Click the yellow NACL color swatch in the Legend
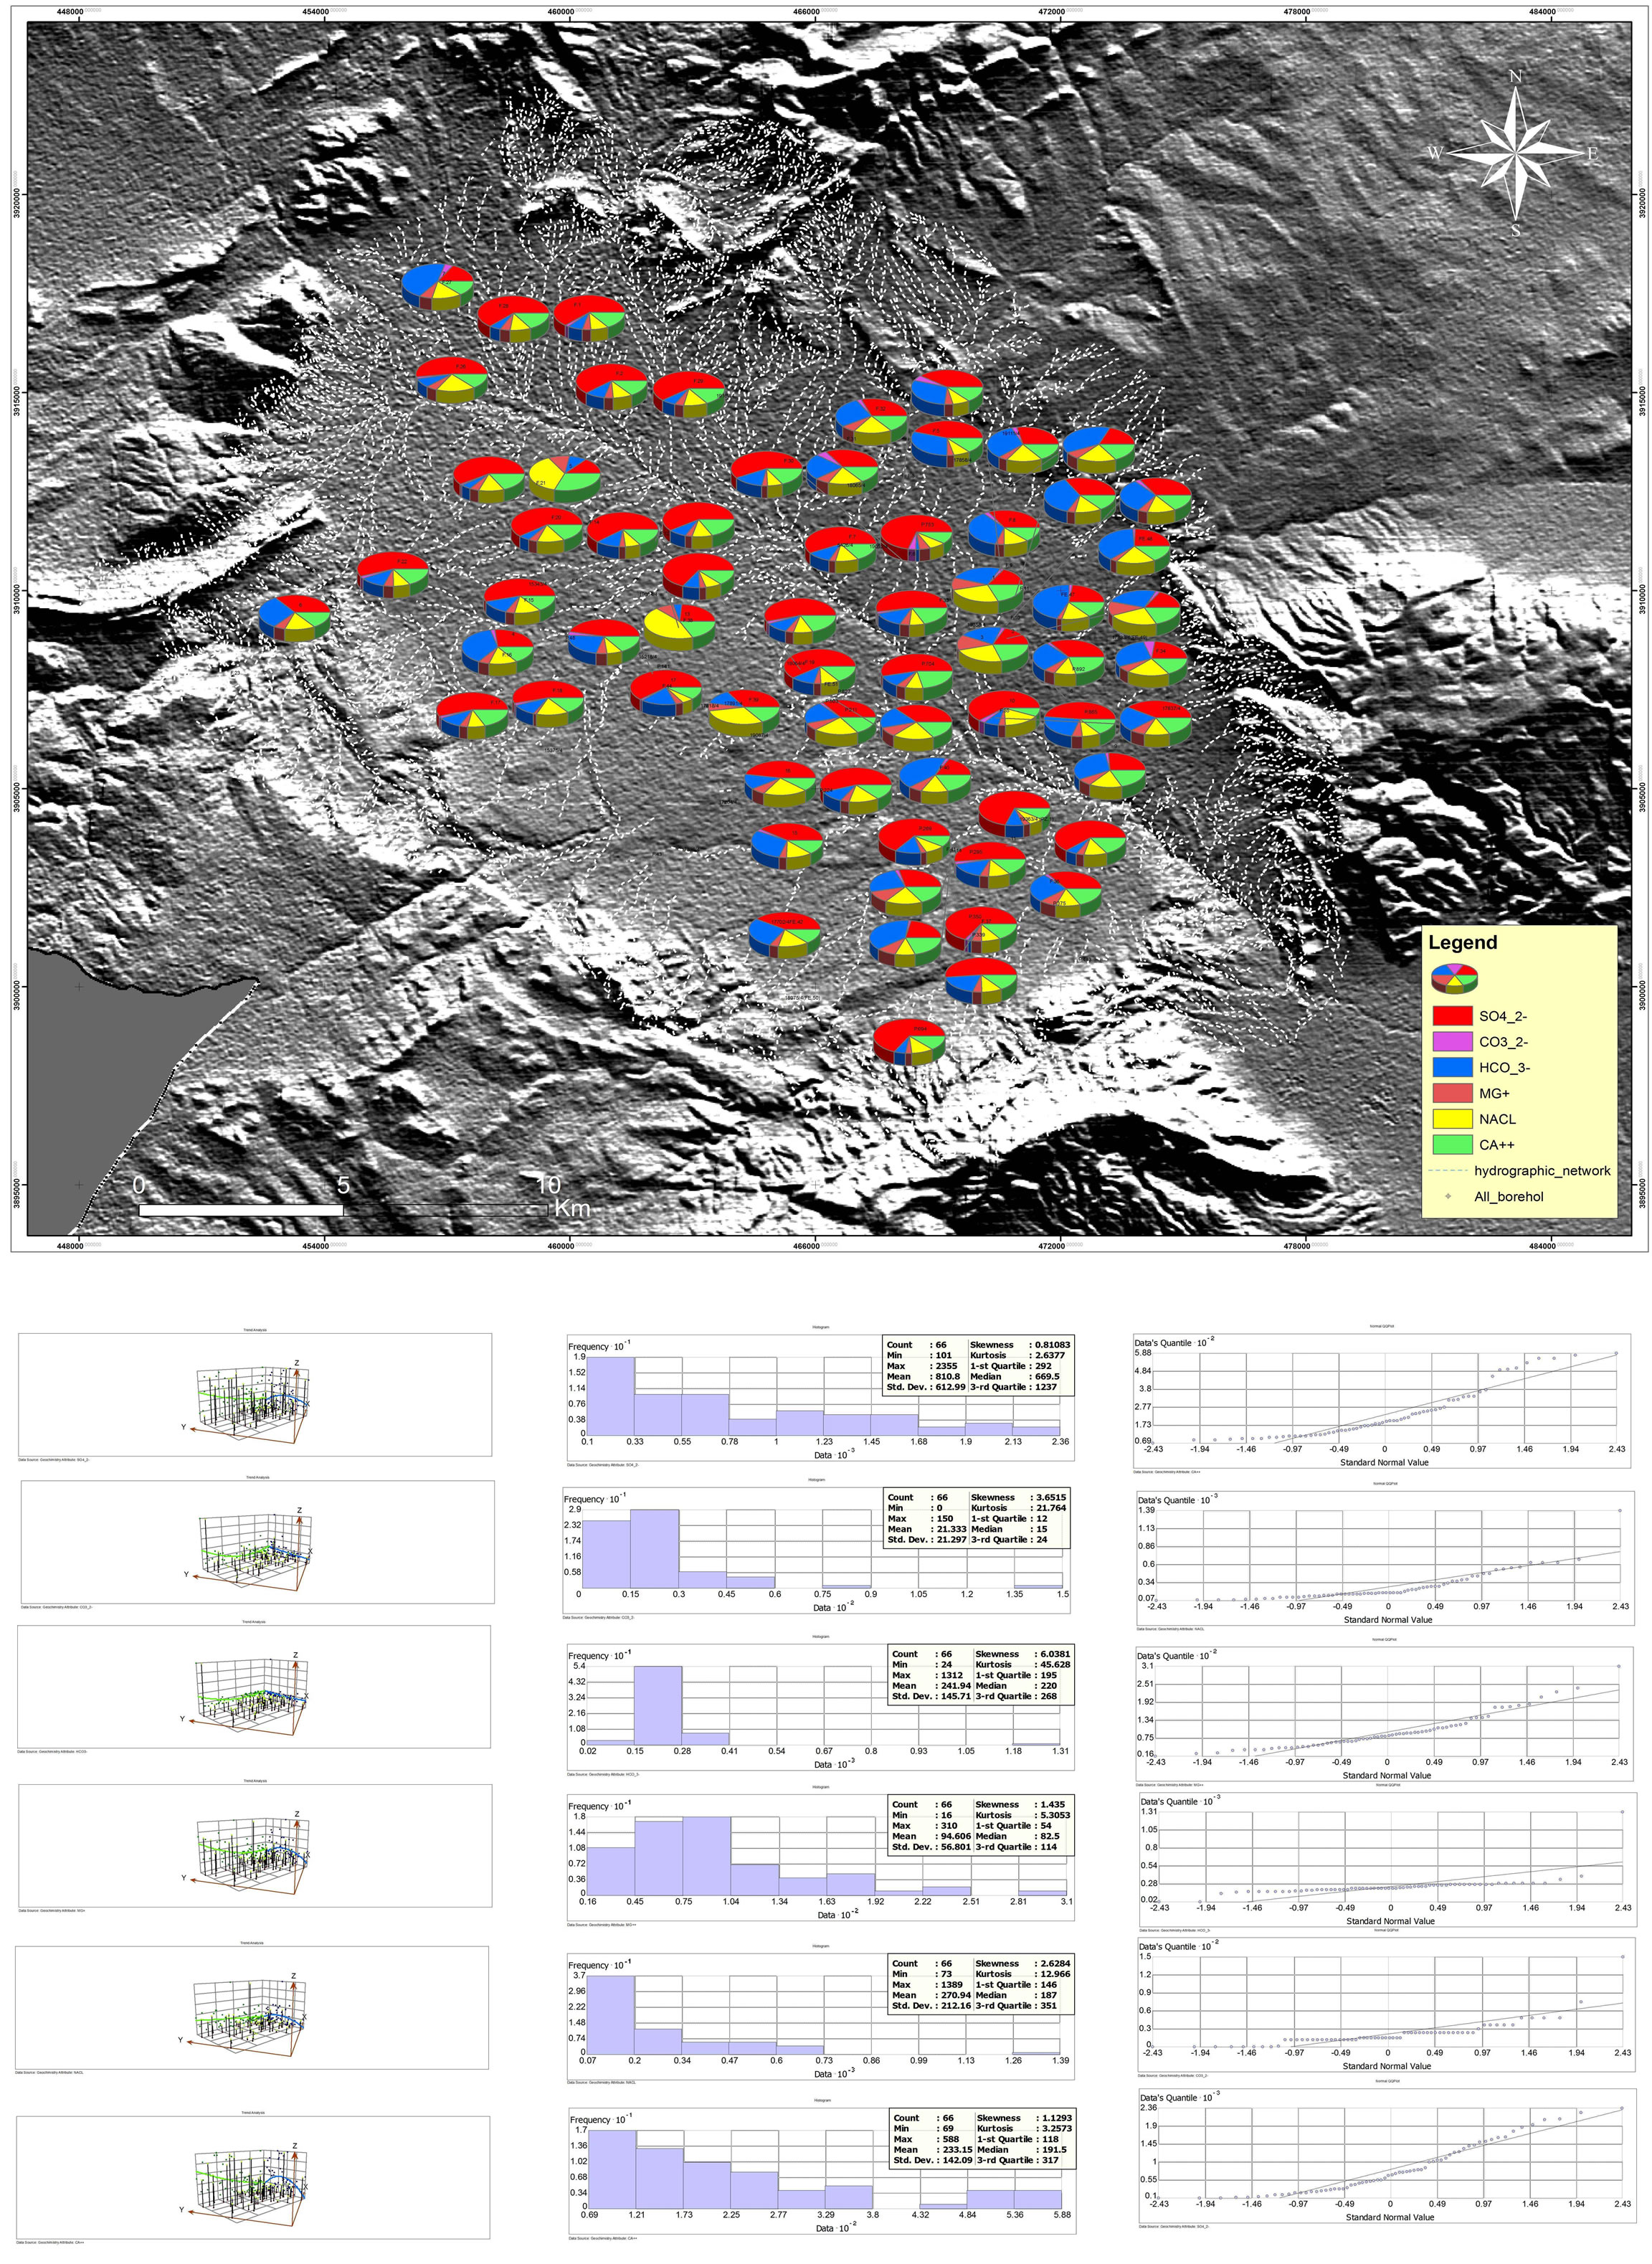This screenshot has height=2264, width=1652. [1453, 1120]
